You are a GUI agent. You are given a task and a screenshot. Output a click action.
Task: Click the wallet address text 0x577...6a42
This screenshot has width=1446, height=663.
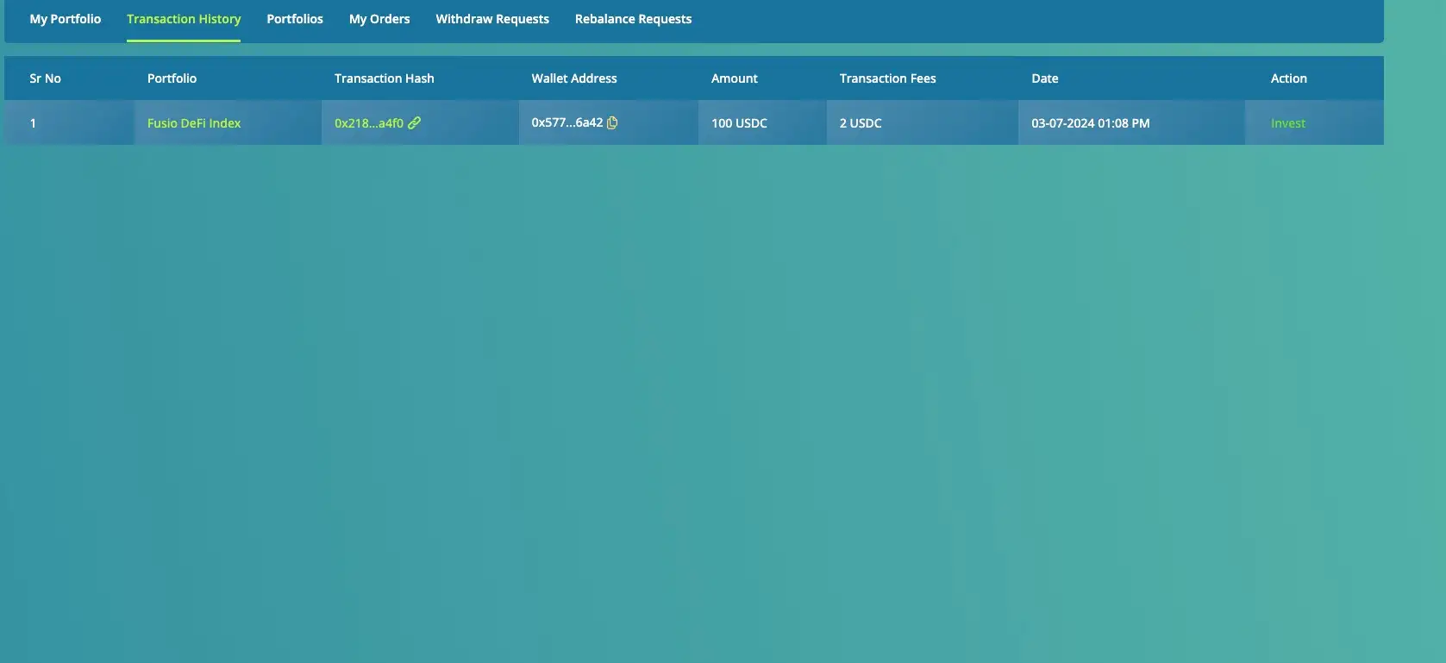(567, 122)
